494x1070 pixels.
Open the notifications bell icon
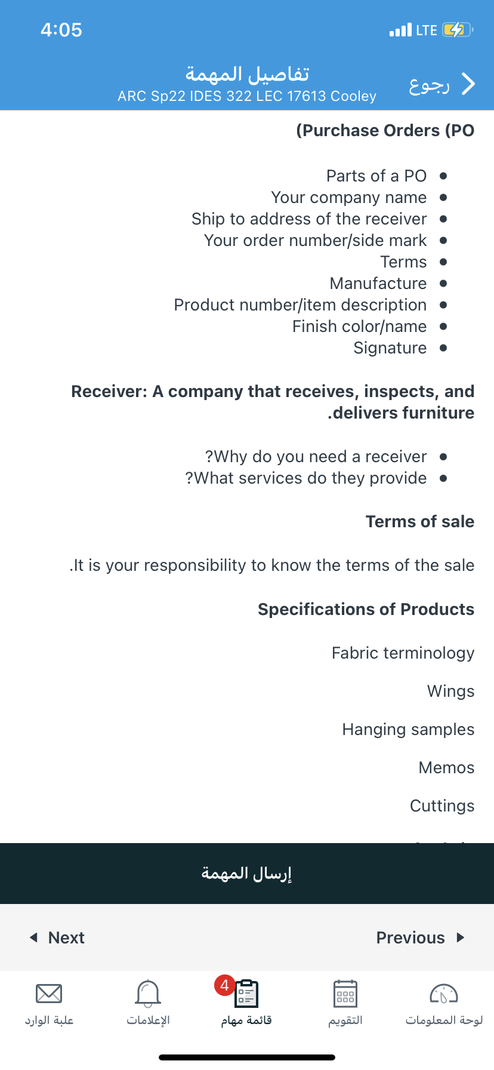[148, 994]
